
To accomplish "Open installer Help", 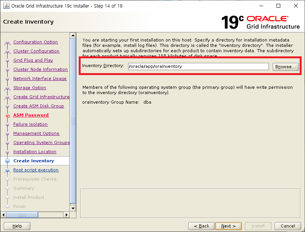I will [x=17, y=226].
